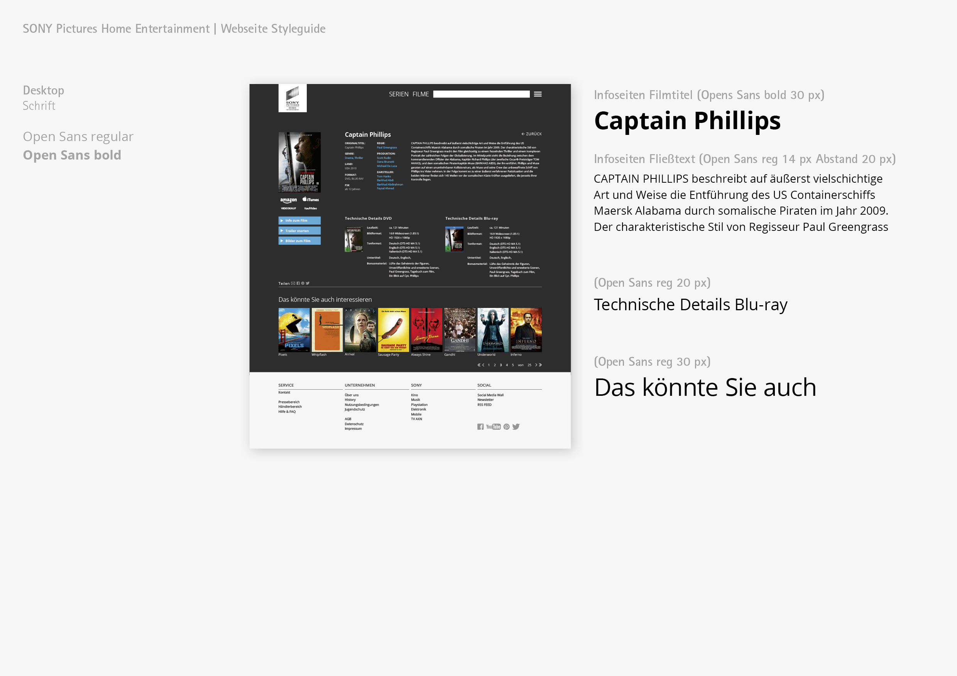The height and width of the screenshot is (676, 957).
Task: Share via the email envelope icon
Action: [293, 284]
